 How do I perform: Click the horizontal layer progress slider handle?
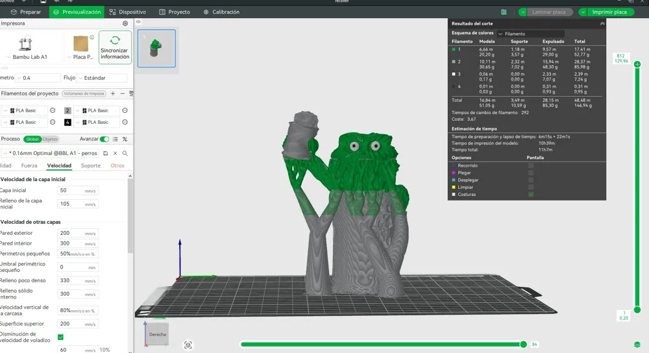tap(524, 345)
